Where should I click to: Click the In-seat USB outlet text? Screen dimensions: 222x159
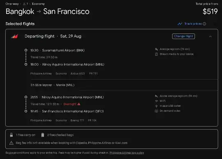coord(170,106)
